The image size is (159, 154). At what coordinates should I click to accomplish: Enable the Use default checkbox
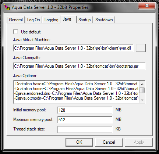pyautogui.click(x=15, y=32)
